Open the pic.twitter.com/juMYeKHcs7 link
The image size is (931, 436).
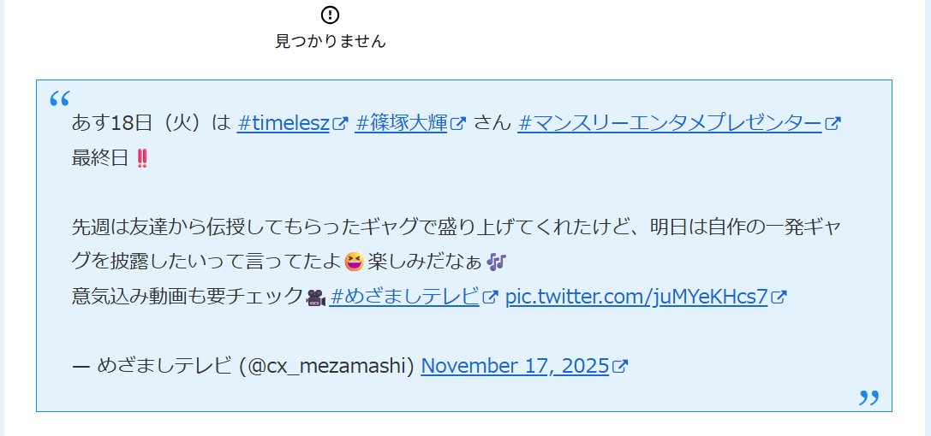click(636, 297)
